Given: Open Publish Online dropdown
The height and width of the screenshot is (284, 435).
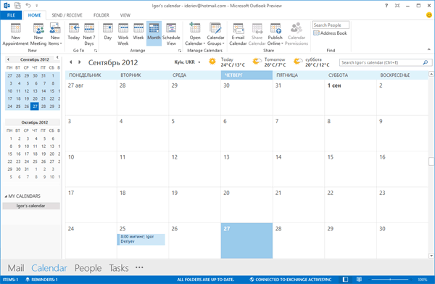Looking at the screenshot, I should (275, 34).
